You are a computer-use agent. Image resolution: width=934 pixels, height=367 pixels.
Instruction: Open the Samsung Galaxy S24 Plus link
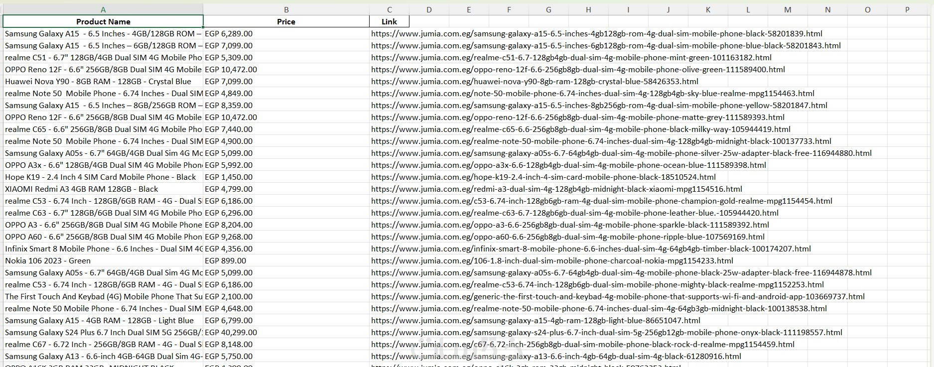(607, 332)
